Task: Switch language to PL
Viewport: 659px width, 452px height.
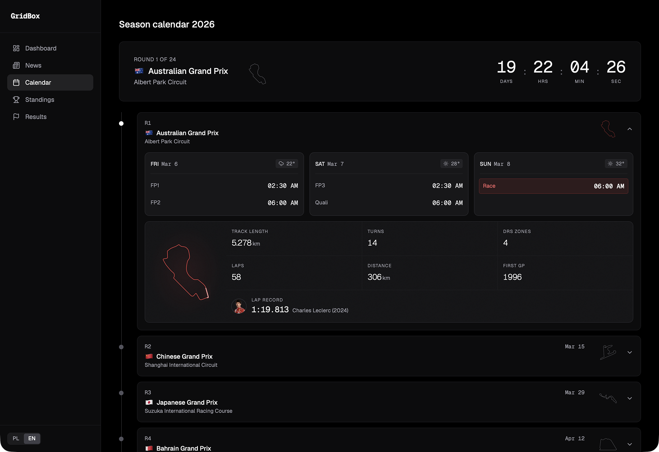Action: click(x=16, y=438)
